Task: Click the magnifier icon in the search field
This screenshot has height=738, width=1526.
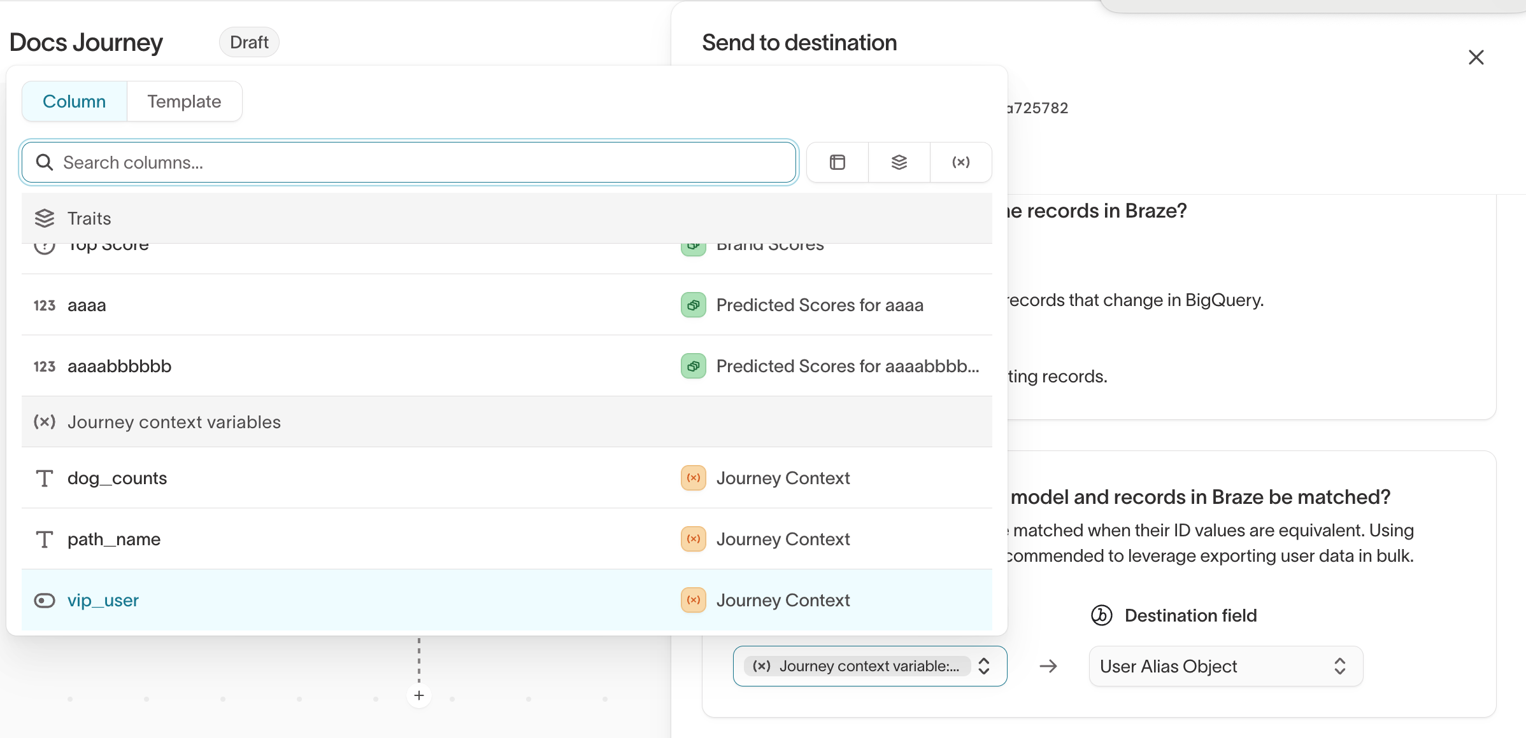Action: click(x=44, y=162)
